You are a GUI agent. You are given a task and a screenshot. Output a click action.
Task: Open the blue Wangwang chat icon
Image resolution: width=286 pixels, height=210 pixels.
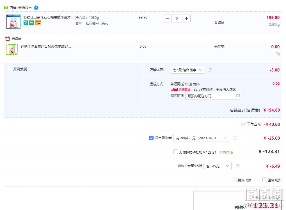[36, 8]
